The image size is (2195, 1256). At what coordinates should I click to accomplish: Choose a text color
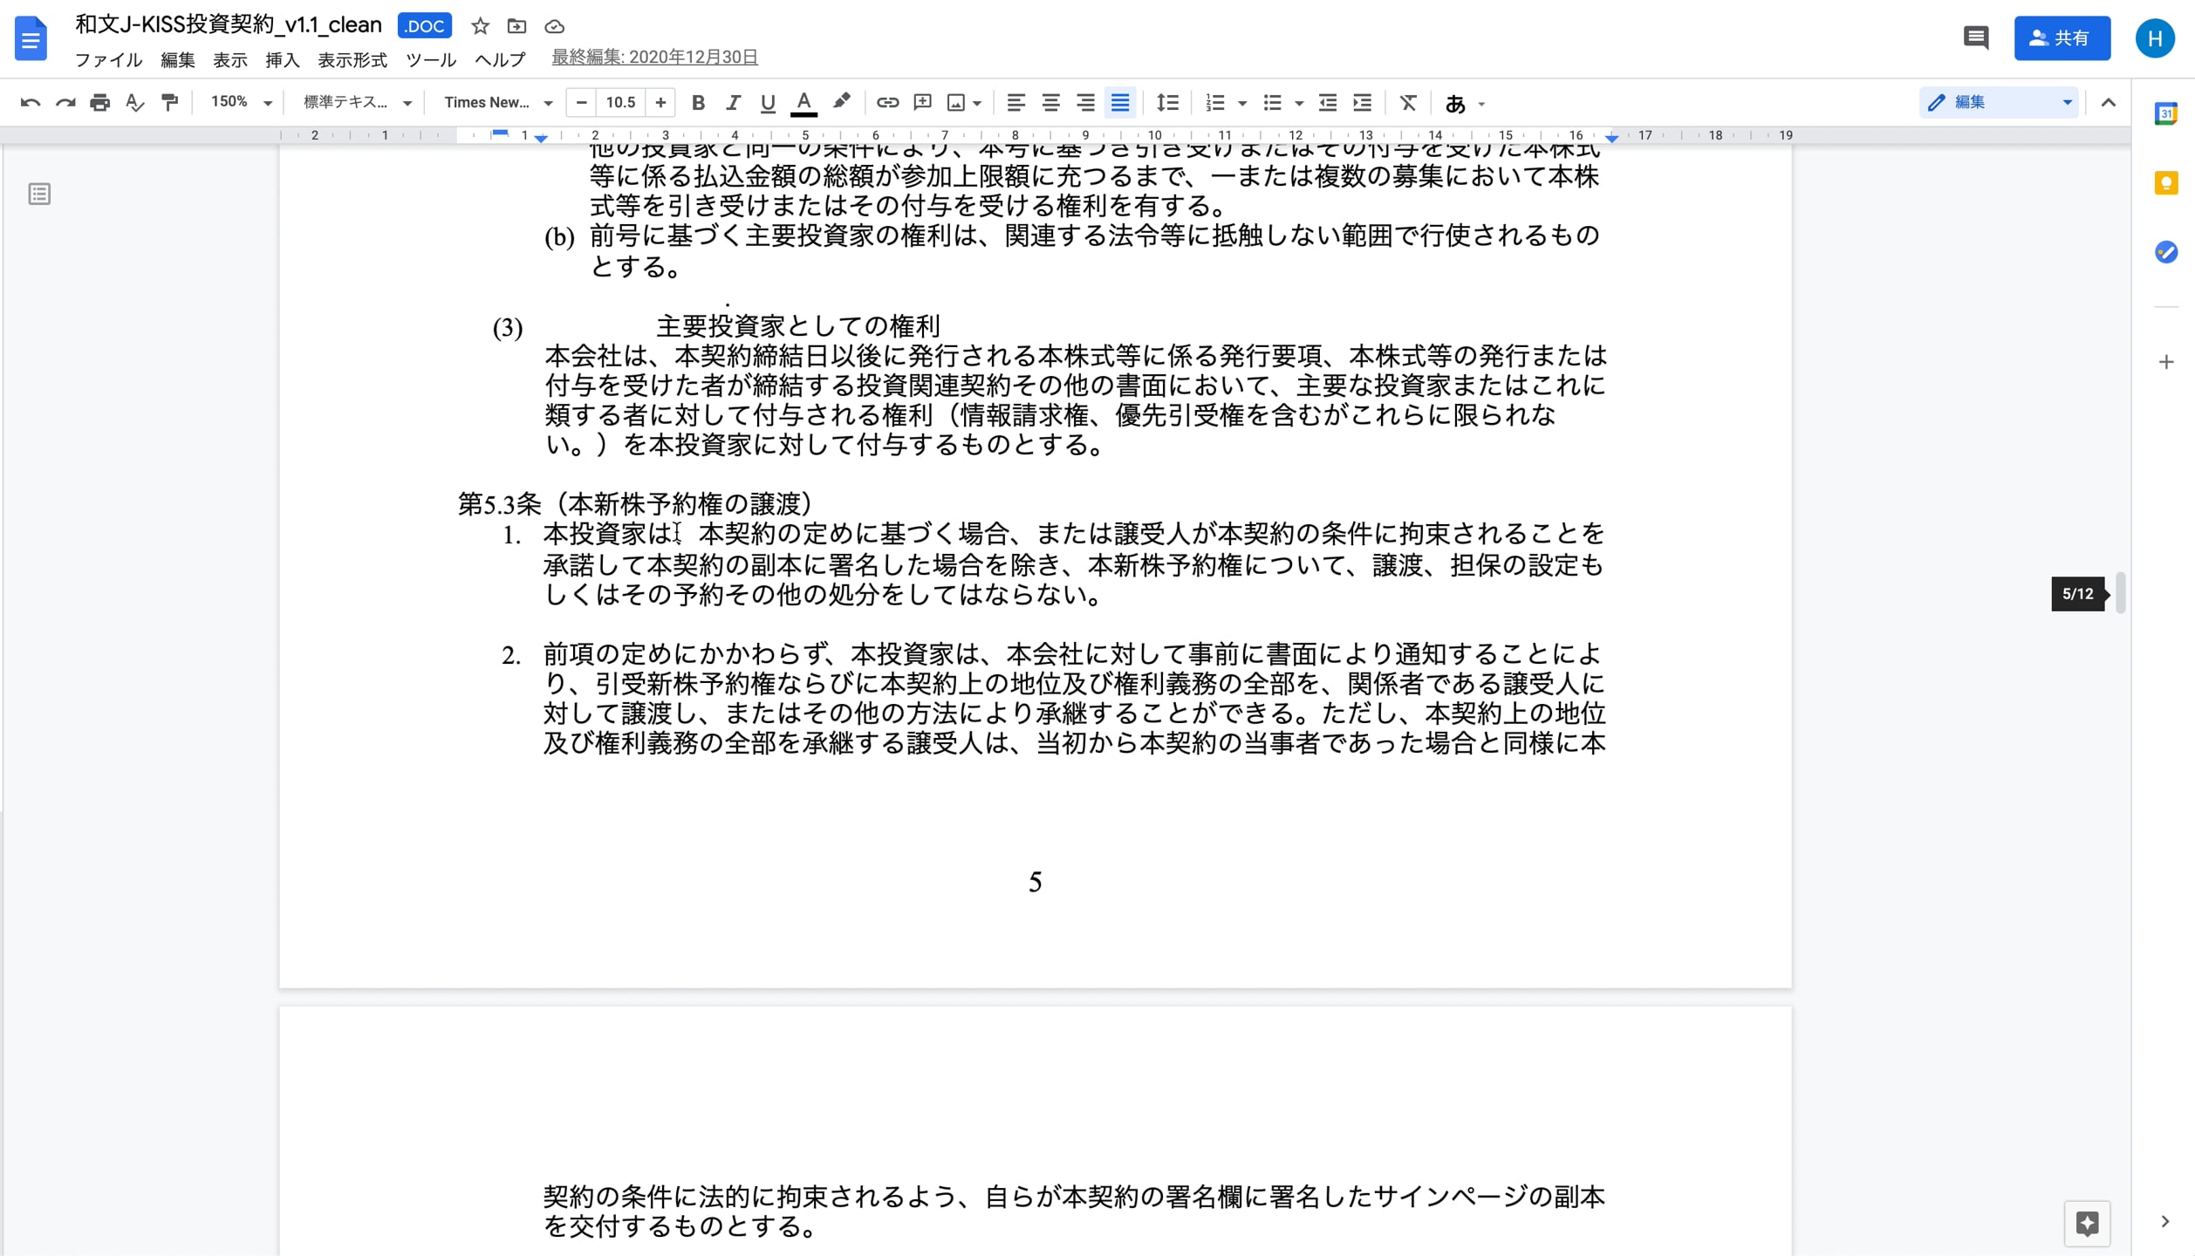point(803,102)
